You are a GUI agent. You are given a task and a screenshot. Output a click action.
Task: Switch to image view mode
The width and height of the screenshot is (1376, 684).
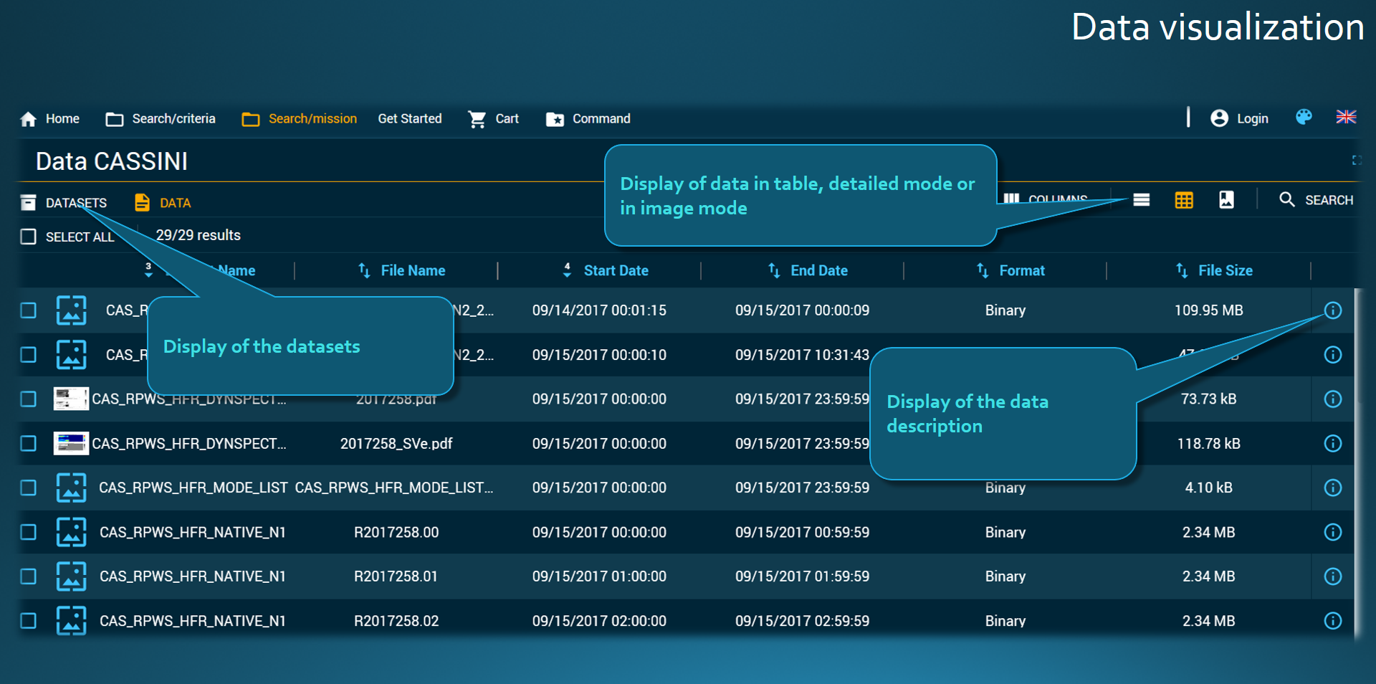[1226, 200]
